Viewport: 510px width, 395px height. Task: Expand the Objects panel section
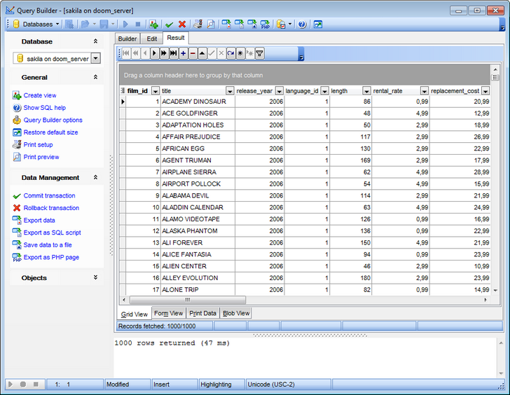95,278
